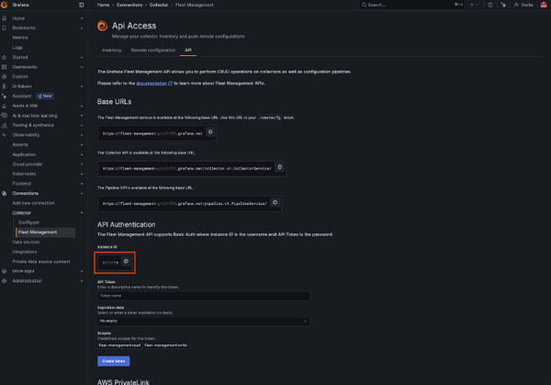Open the expiration date dropdown
Image resolution: width=551 pixels, height=385 pixels.
tap(203, 320)
